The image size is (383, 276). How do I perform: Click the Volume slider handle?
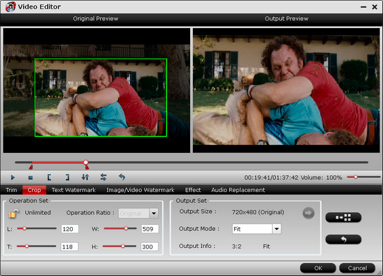pos(356,177)
